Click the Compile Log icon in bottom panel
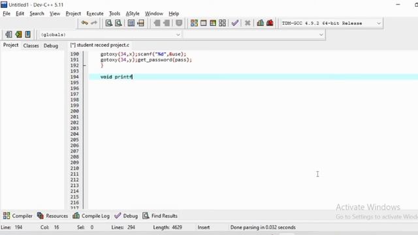 click(x=76, y=215)
